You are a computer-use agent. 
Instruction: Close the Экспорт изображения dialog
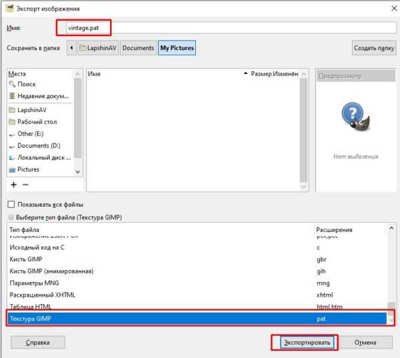394,9
